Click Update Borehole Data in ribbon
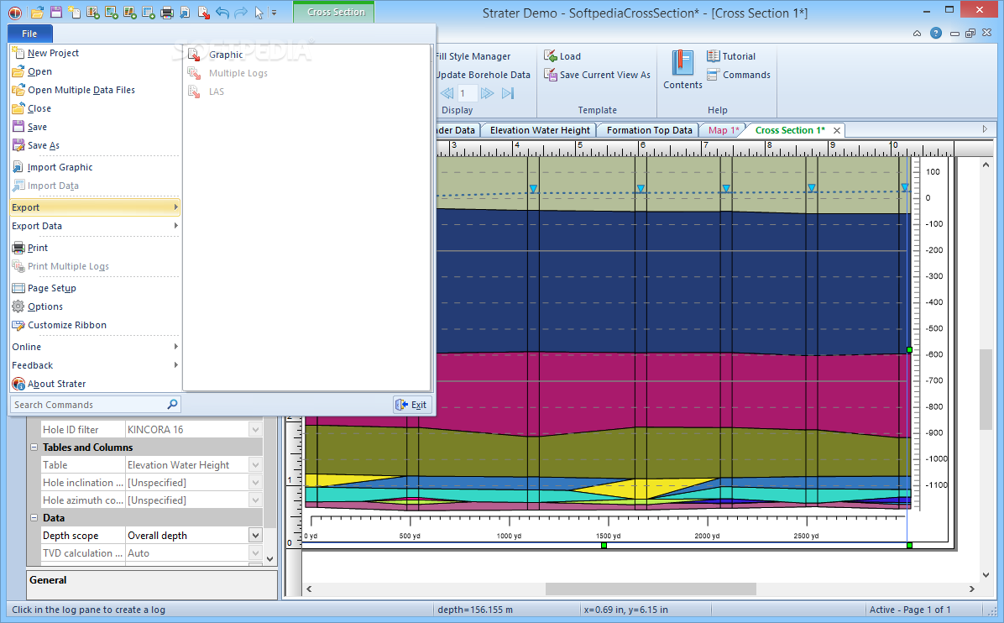1004x623 pixels. (x=484, y=75)
